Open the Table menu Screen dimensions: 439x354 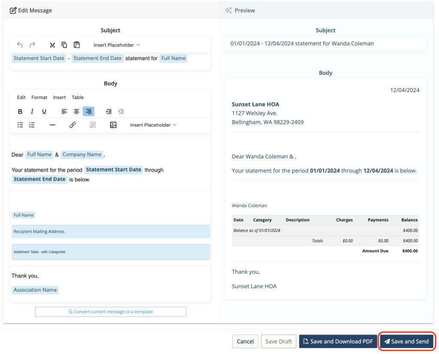click(78, 97)
